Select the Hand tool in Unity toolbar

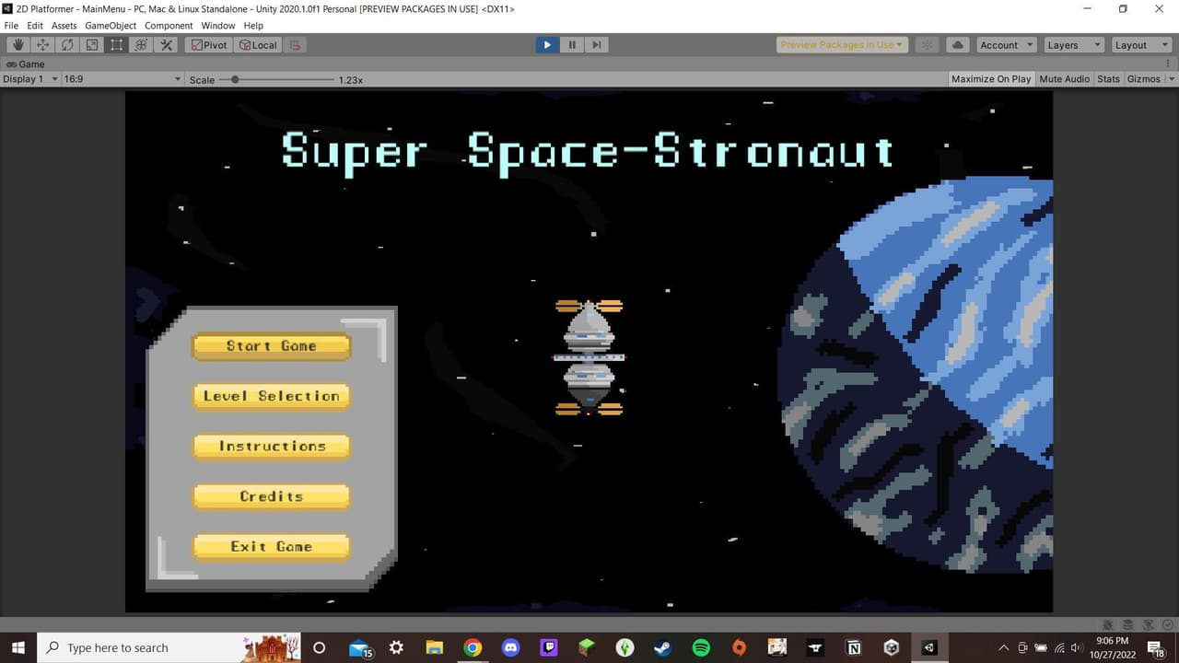(18, 44)
